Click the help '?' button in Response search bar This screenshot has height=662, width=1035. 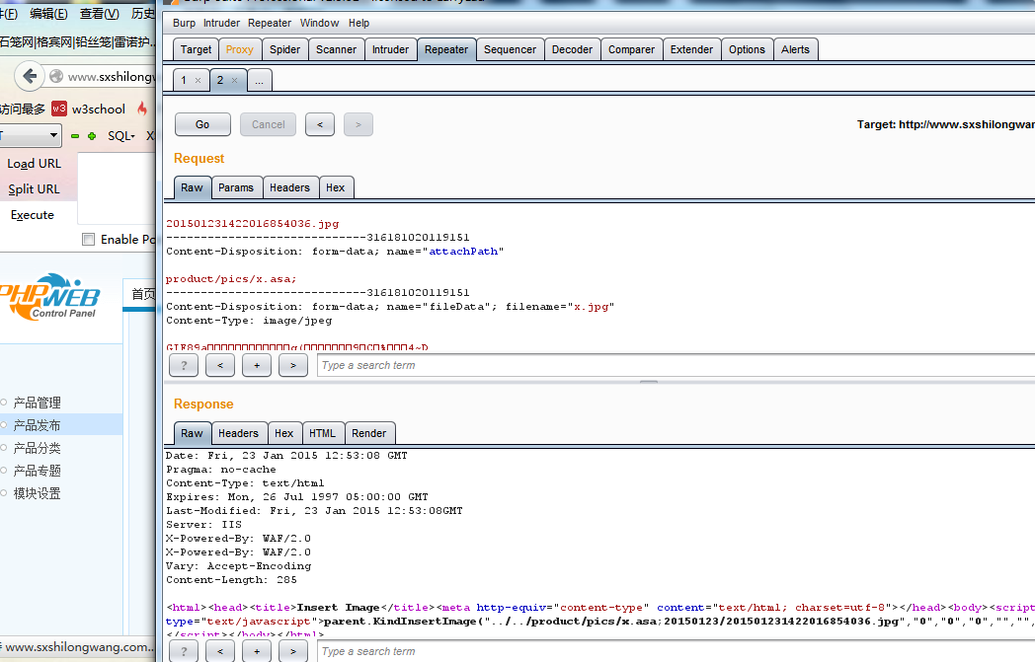click(184, 651)
